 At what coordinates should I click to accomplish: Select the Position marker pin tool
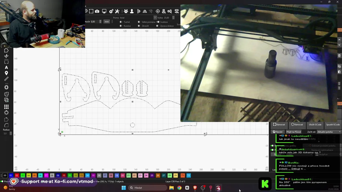(x=6, y=73)
